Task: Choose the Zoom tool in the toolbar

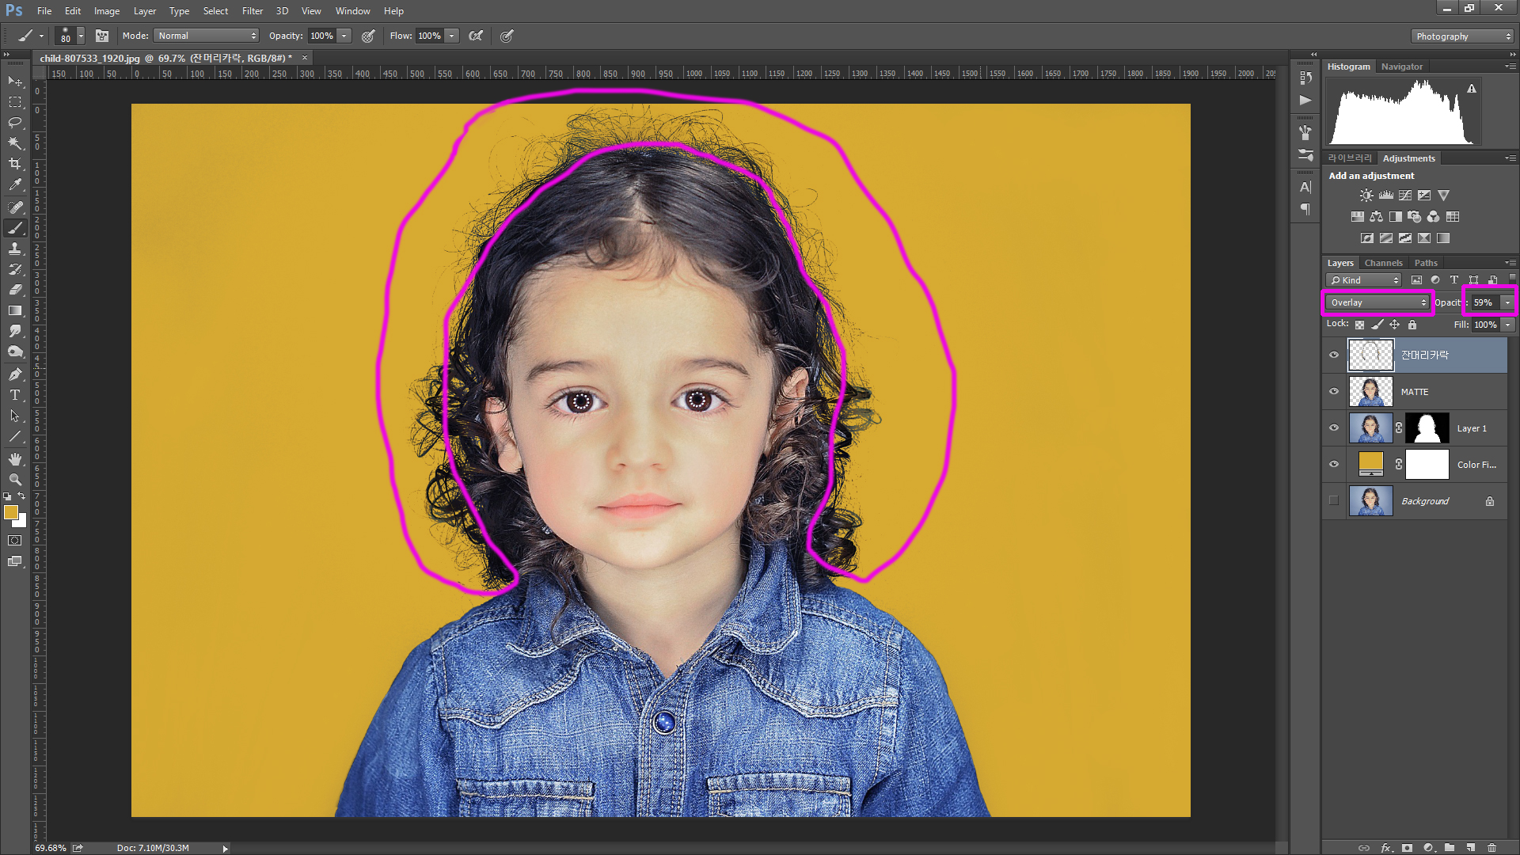Action: (15, 480)
